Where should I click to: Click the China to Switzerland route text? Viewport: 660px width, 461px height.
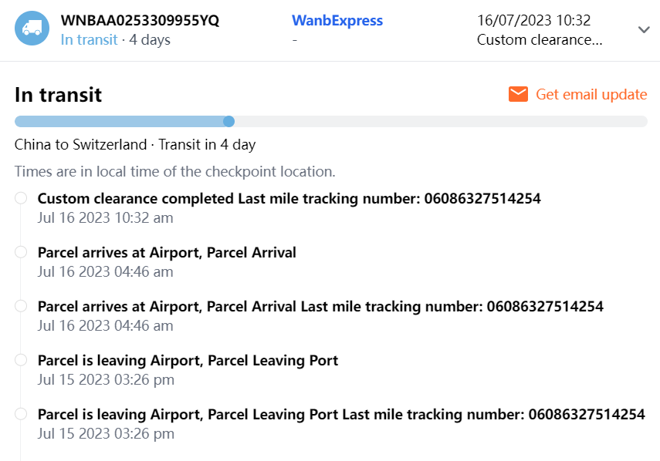[x=80, y=144]
